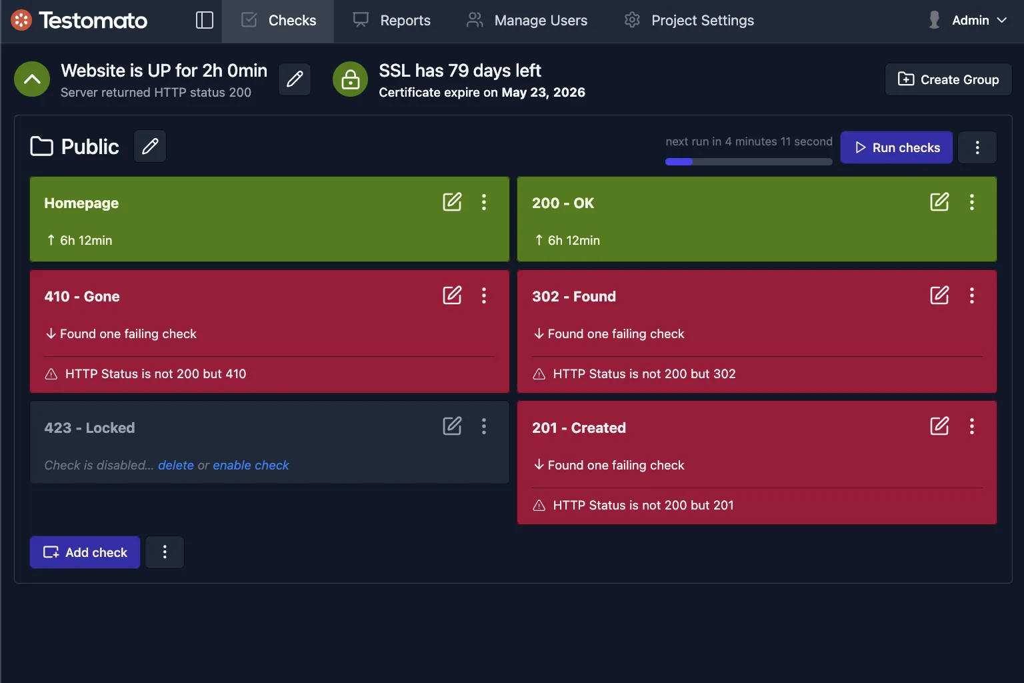Delete the 423 - Locked check

tap(175, 465)
